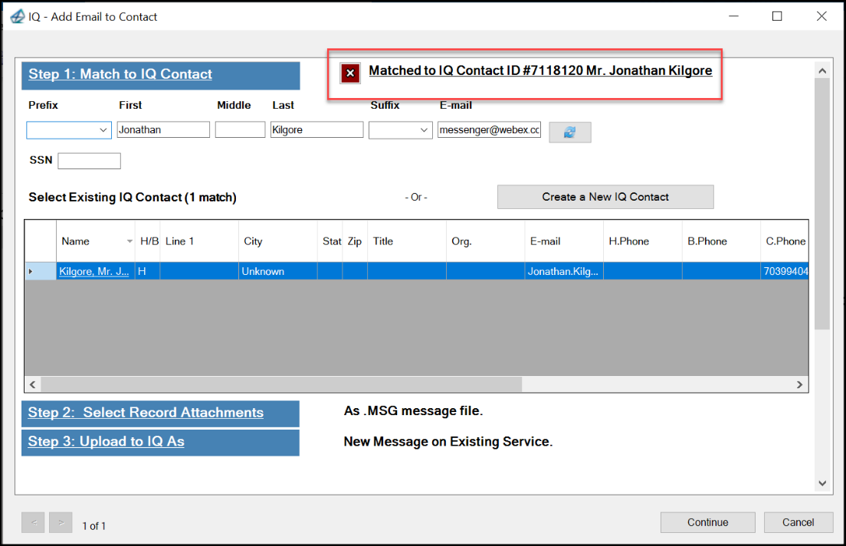The height and width of the screenshot is (546, 846).
Task: Click the As .MSG message file text
Action: 413,410
